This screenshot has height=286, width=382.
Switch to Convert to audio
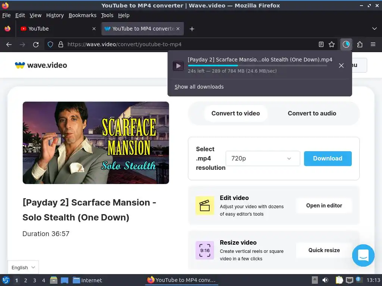click(312, 113)
